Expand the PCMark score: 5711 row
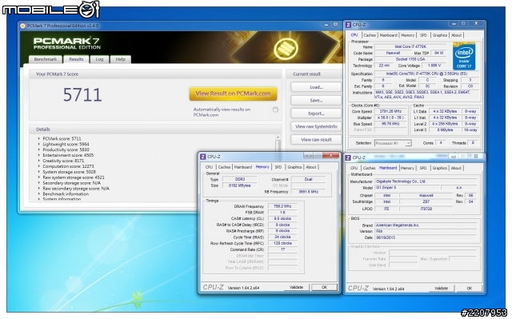 (39, 138)
